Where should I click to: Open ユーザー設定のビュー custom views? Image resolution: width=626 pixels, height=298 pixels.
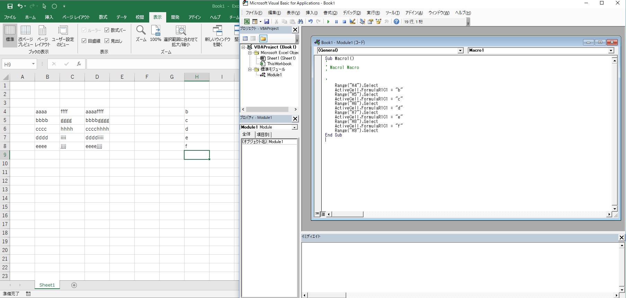[x=63, y=36]
